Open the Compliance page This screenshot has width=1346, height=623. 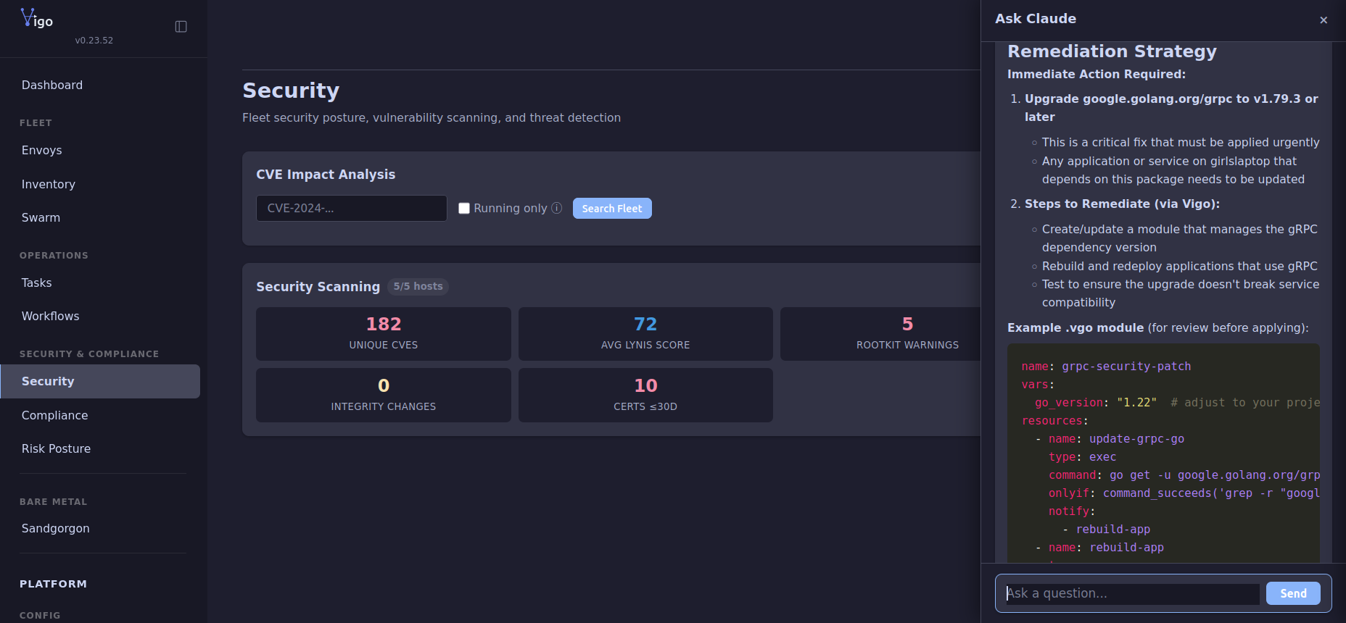[x=100, y=416]
